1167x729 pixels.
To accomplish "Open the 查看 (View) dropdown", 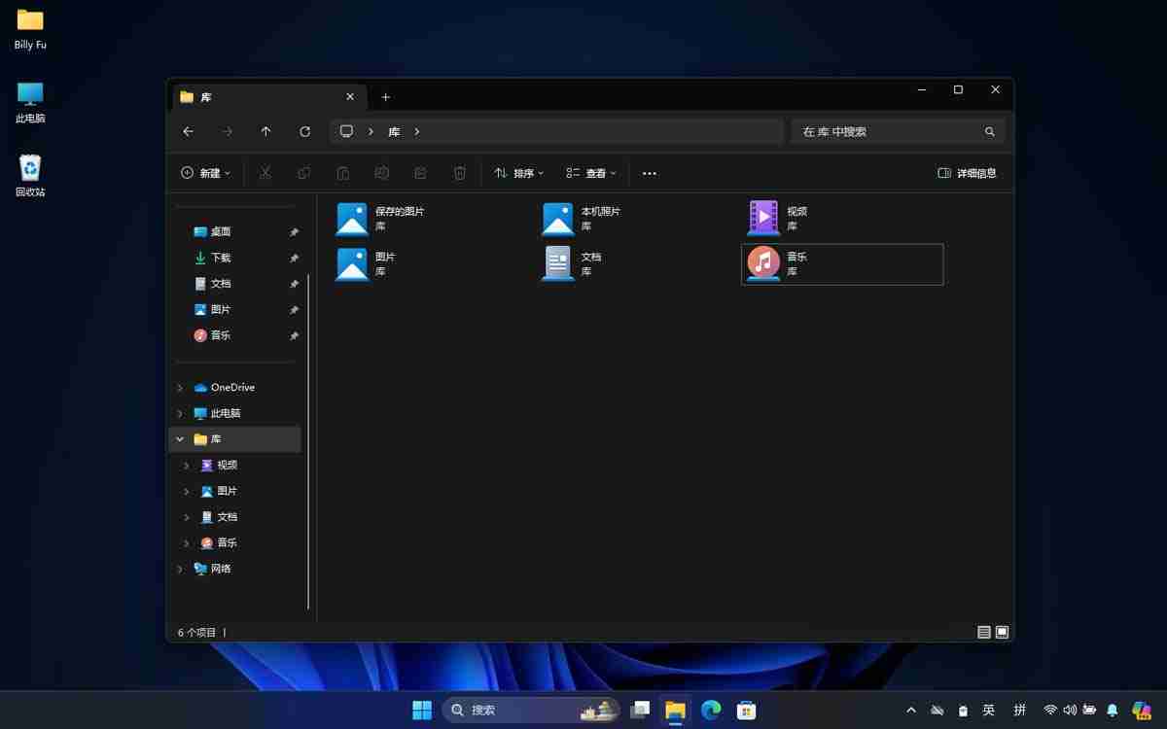I will (x=590, y=172).
